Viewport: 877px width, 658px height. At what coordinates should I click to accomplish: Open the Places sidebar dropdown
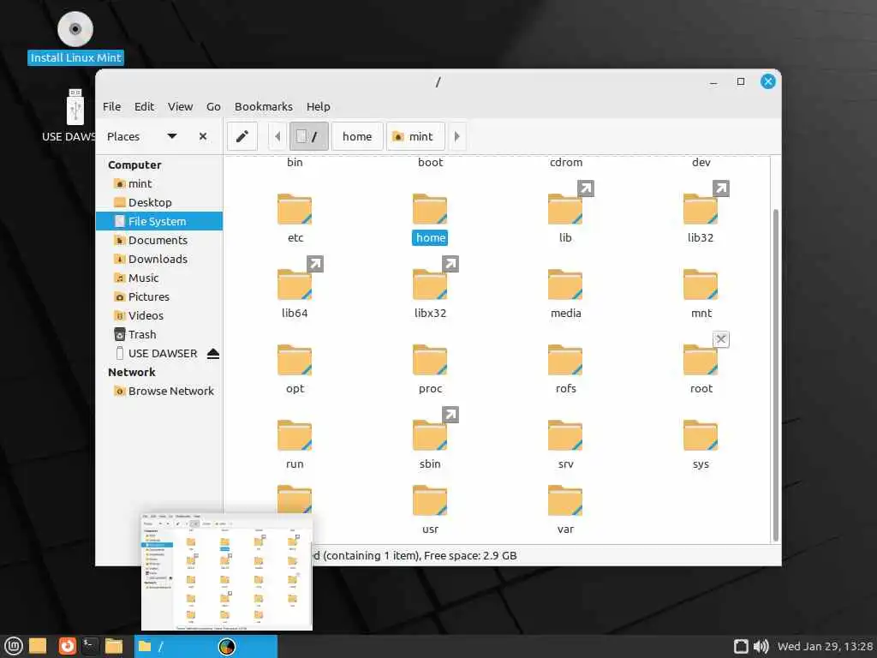tap(171, 136)
